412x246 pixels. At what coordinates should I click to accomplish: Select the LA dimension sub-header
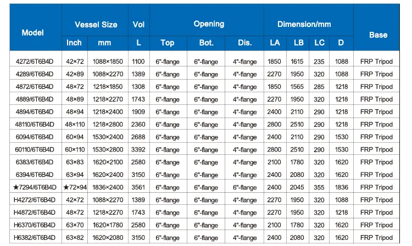coord(274,43)
